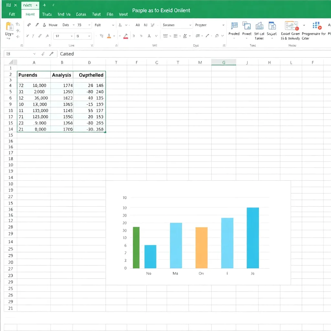Switch to the Hemt ribbon tab
The width and height of the screenshot is (331, 331).
point(30,14)
